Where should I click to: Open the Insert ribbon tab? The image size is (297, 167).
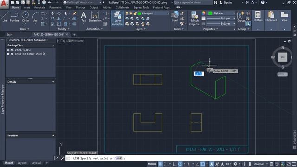click(x=27, y=8)
